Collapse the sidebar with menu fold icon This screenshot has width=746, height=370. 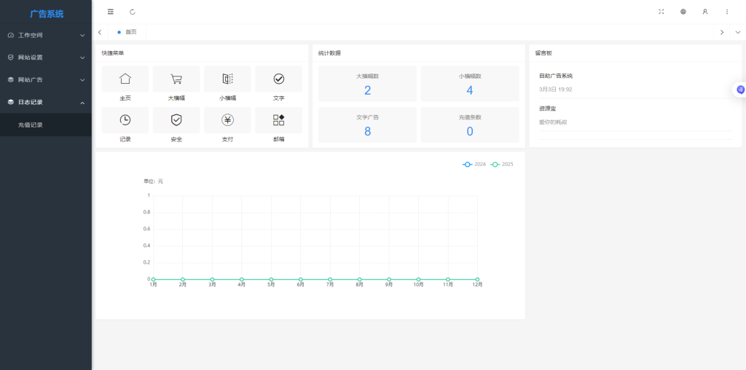(111, 12)
